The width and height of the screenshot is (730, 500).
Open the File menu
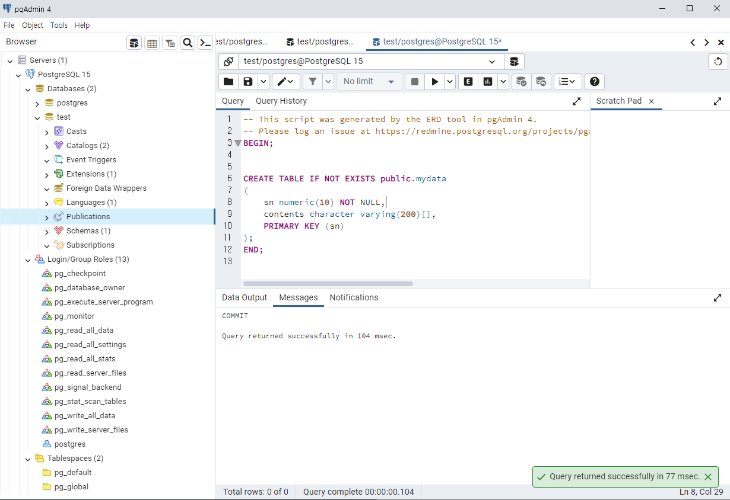pyautogui.click(x=9, y=25)
